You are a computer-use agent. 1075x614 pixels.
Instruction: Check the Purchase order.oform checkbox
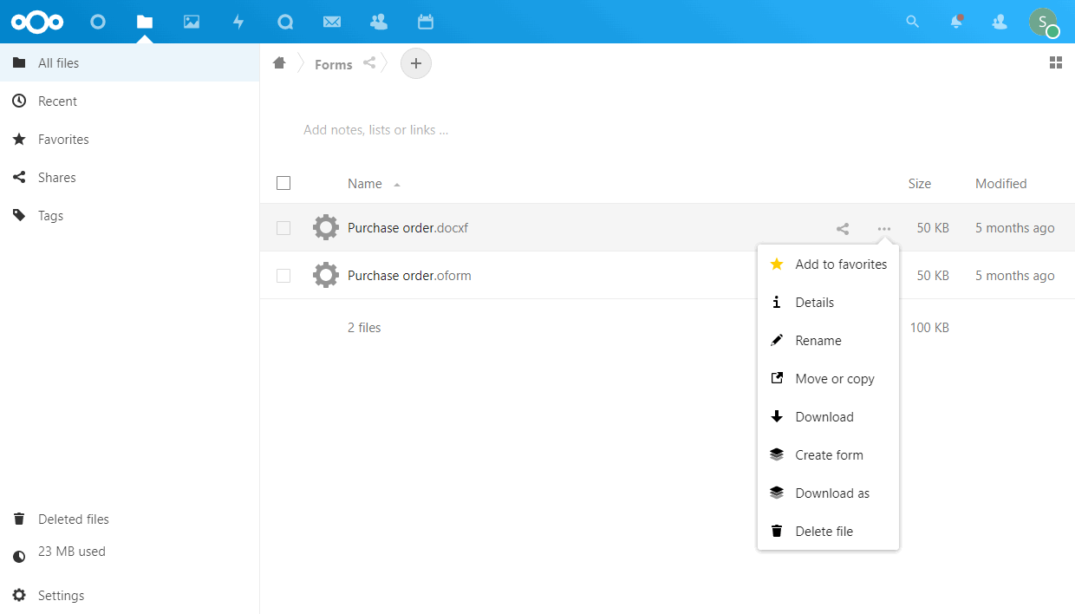click(x=283, y=276)
